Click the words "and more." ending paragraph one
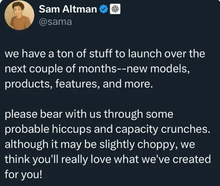The width and height of the screenshot is (220, 186). coord(128,84)
